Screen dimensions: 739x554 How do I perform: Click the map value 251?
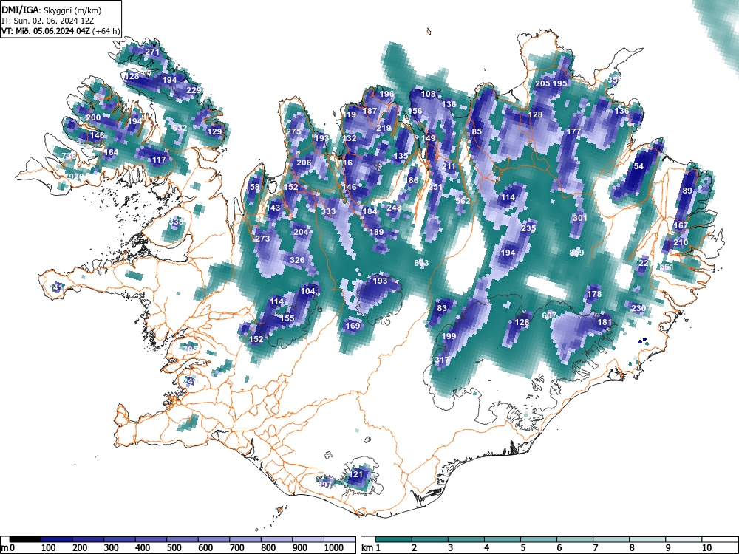click(x=435, y=187)
